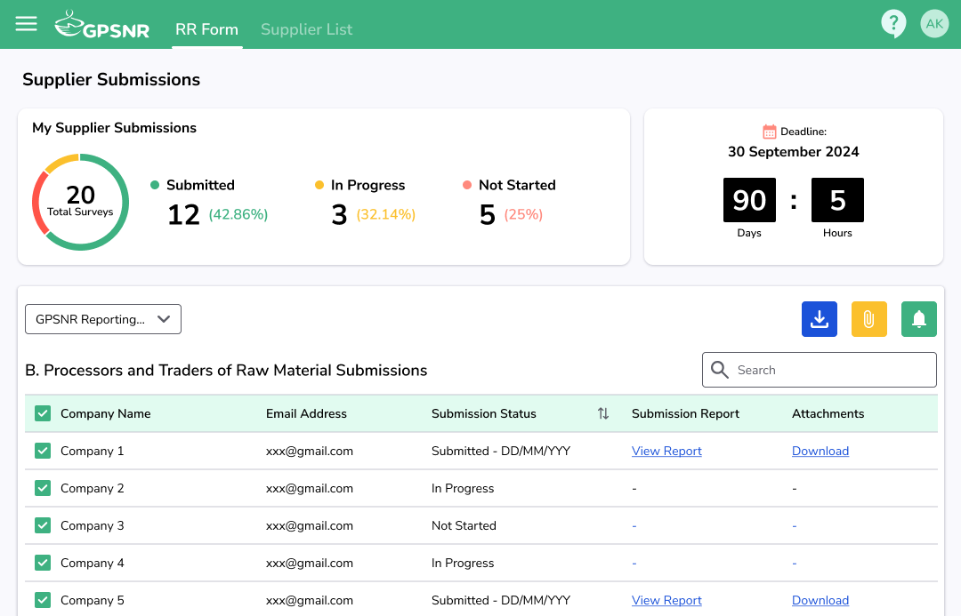This screenshot has width=961, height=616.
Task: Click the green notification bell icon
Action: pos(918,318)
